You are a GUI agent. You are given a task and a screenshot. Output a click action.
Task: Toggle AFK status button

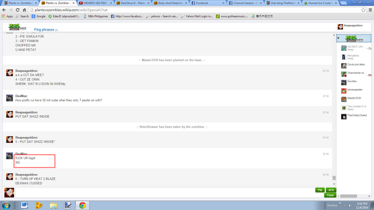(331, 190)
